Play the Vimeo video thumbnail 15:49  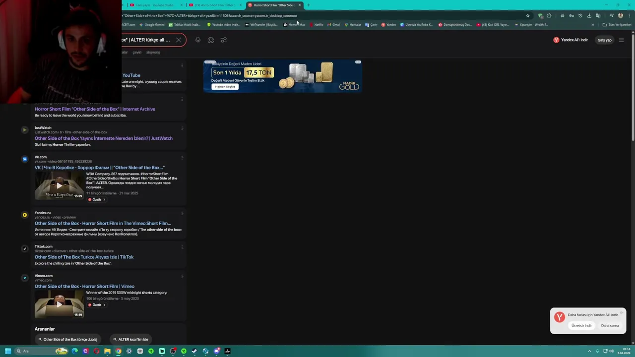(59, 304)
